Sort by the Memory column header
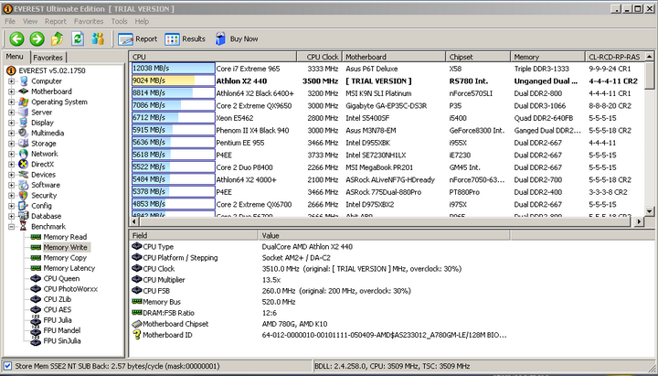The height and width of the screenshot is (376, 658). coord(547,57)
